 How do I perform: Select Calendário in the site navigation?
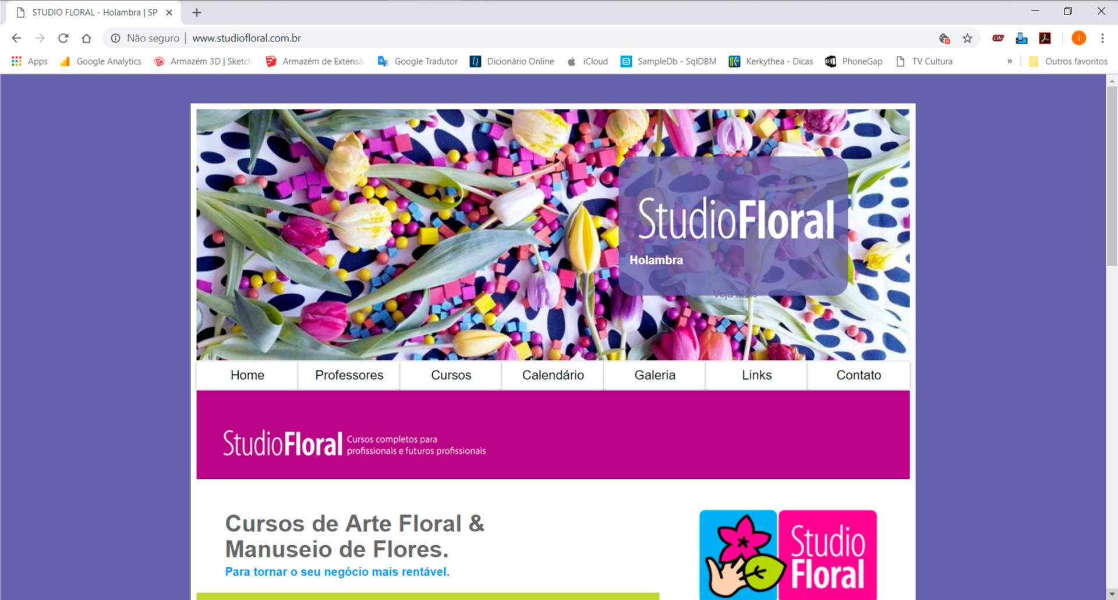point(553,375)
